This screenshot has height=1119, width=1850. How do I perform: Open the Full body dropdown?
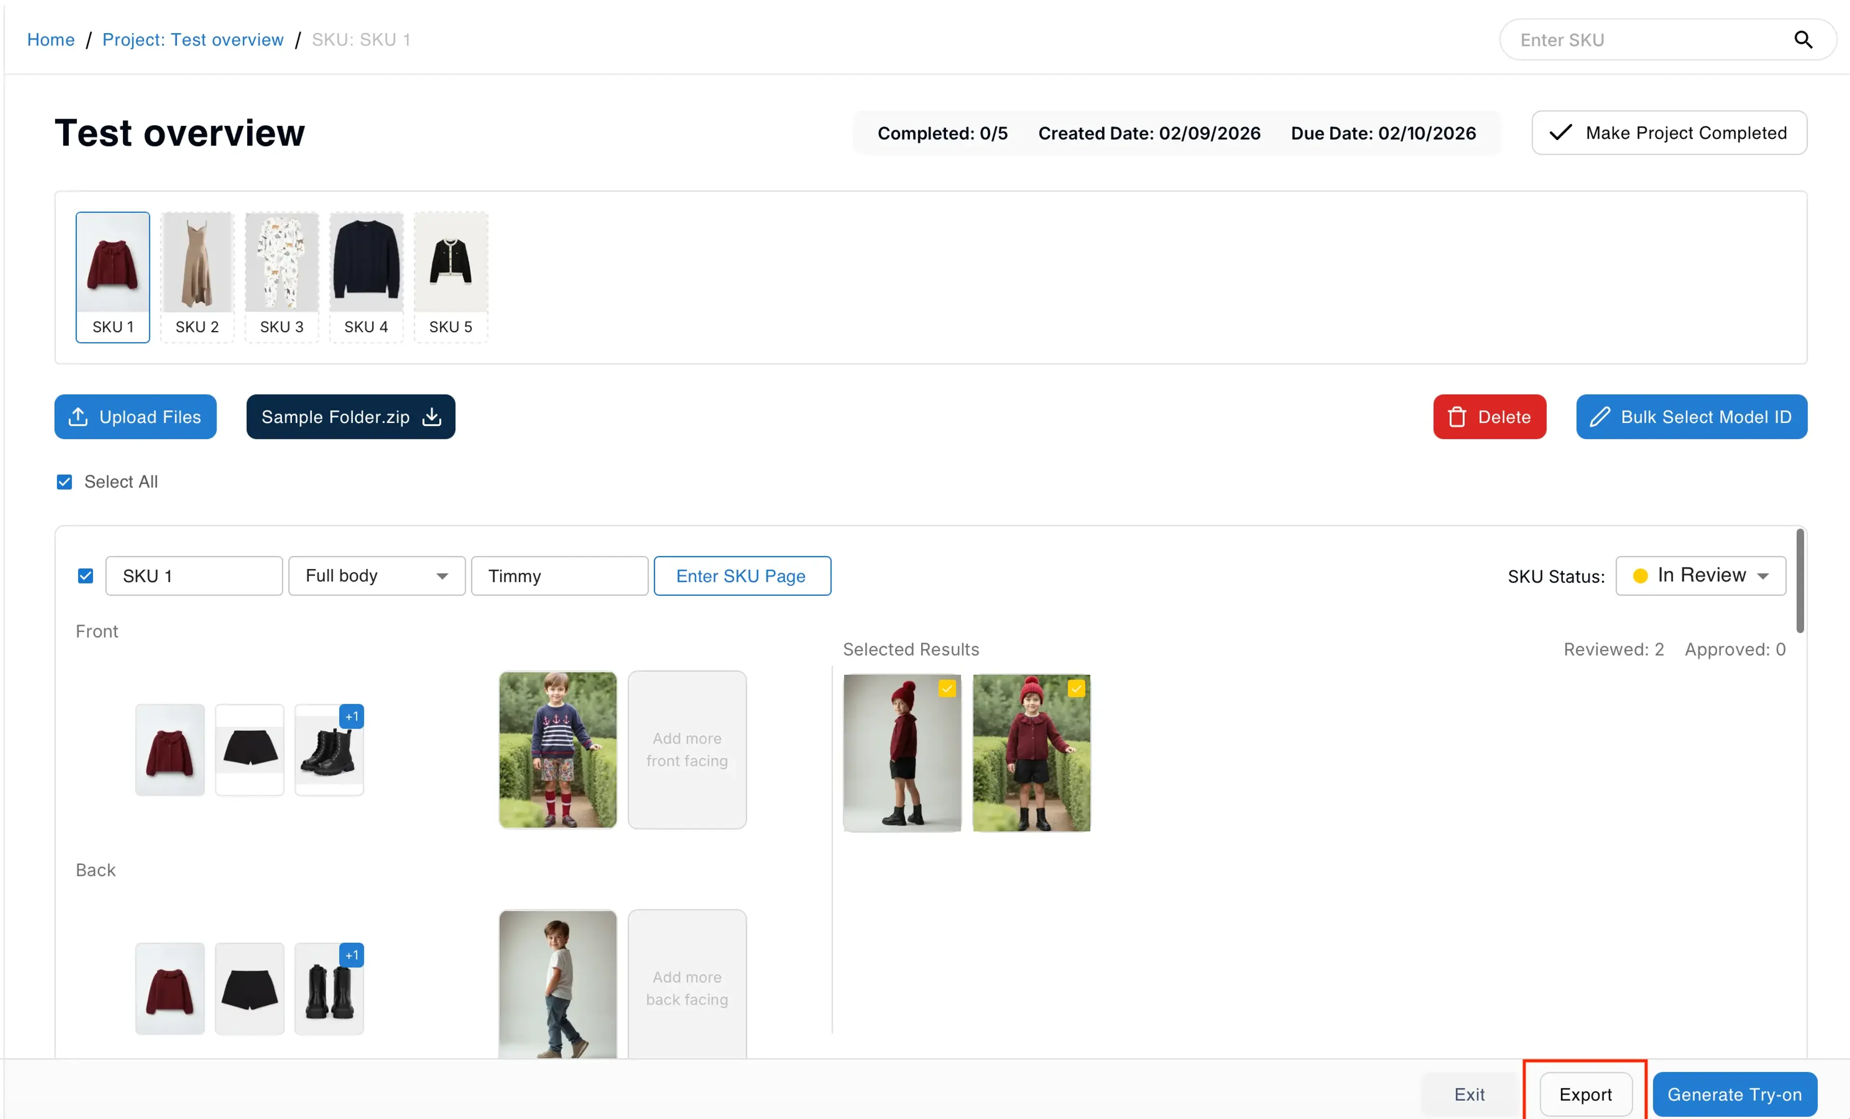click(x=377, y=576)
